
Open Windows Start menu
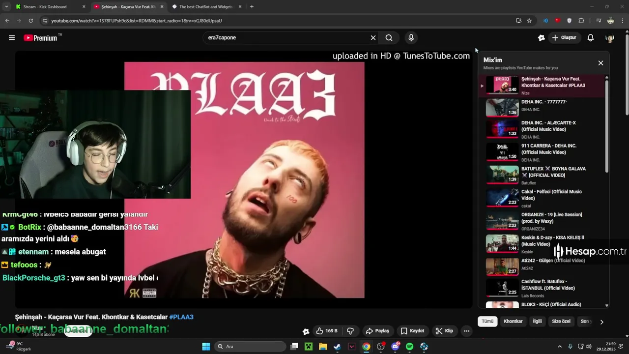pyautogui.click(x=206, y=347)
